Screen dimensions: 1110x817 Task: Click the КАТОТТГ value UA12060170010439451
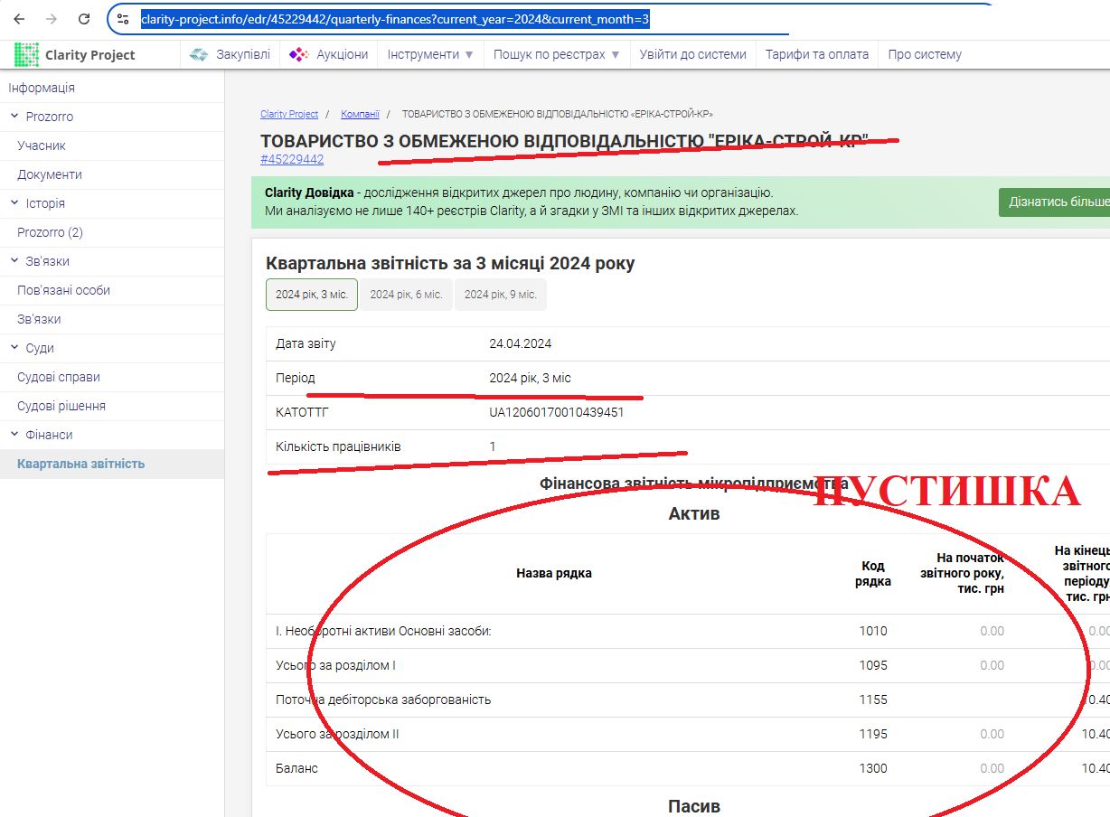tap(557, 412)
